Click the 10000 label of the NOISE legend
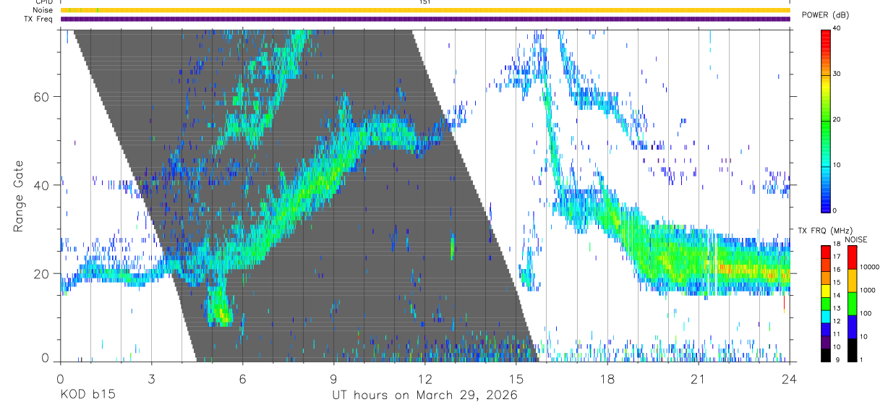Image resolution: width=888 pixels, height=410 pixels. pos(869,267)
